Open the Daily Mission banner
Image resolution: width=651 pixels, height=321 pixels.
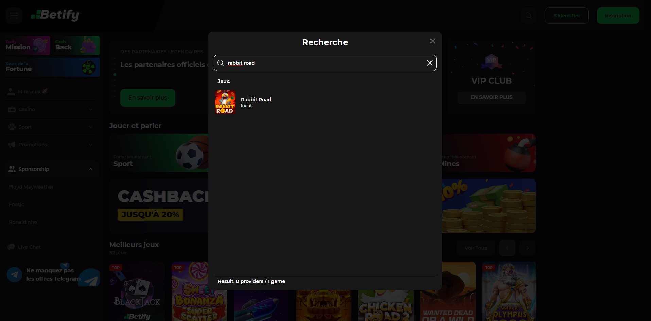coord(28,46)
